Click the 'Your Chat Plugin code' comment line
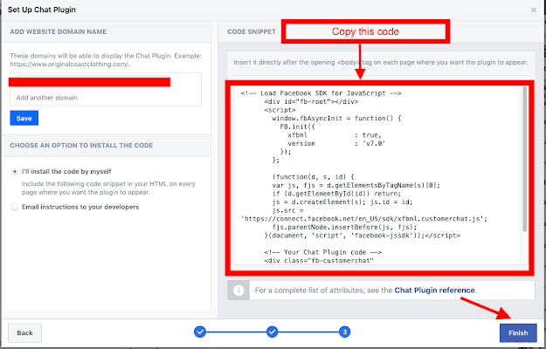Image resolution: width=546 pixels, height=349 pixels. pos(322,252)
